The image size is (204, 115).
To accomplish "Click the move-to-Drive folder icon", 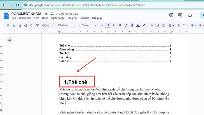I will point(52,14).
